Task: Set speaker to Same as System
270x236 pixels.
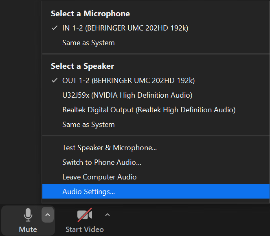Action: [88, 125]
